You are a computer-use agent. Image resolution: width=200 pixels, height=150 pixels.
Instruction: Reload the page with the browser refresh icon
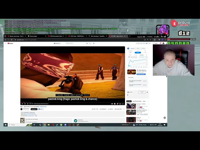point(12,40)
